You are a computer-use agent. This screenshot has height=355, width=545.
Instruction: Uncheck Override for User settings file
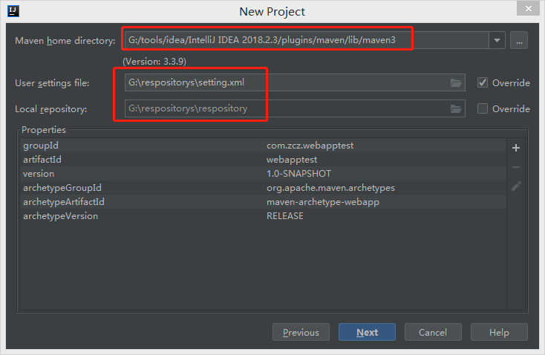(x=483, y=82)
